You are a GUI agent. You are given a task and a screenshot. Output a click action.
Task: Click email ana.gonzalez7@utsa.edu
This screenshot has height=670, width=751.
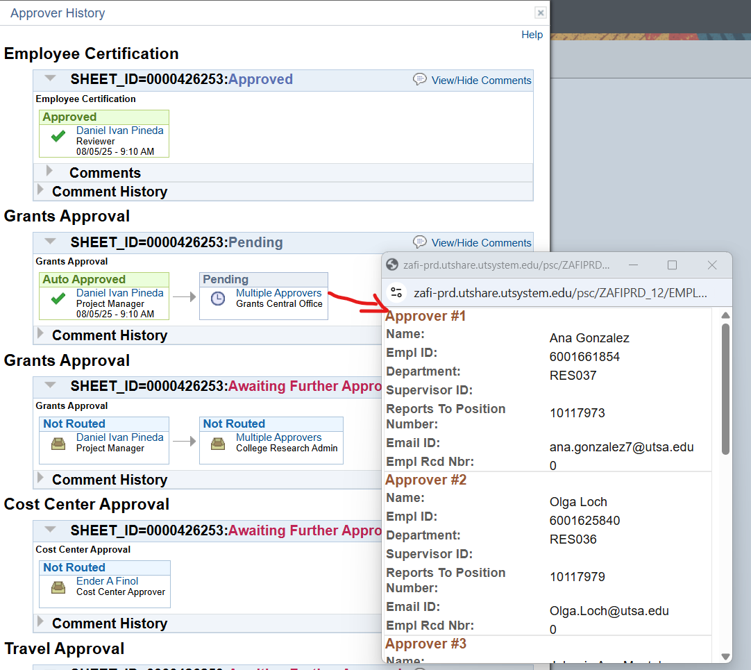coord(621,446)
